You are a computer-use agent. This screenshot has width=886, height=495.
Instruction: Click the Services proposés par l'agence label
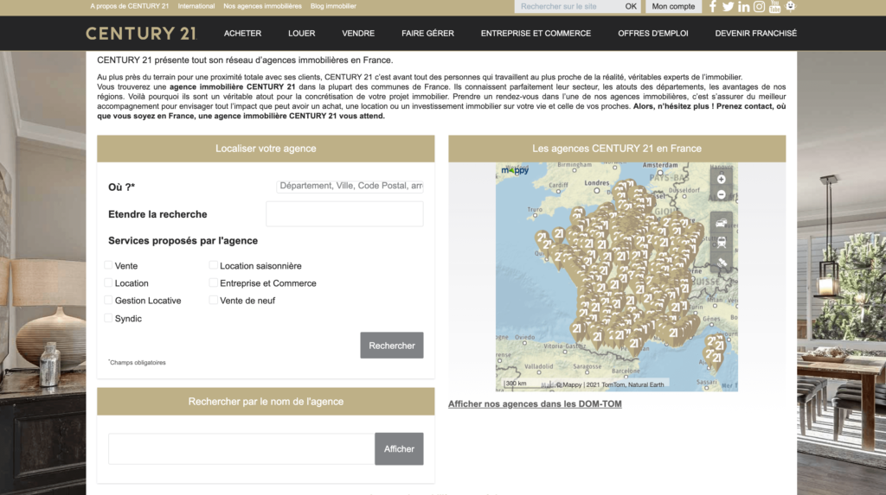[x=183, y=240]
